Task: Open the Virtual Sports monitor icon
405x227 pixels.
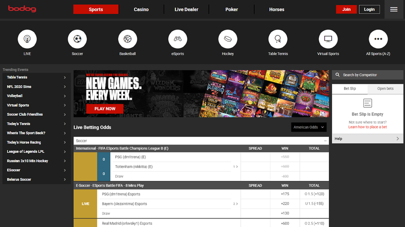Action: point(328,39)
